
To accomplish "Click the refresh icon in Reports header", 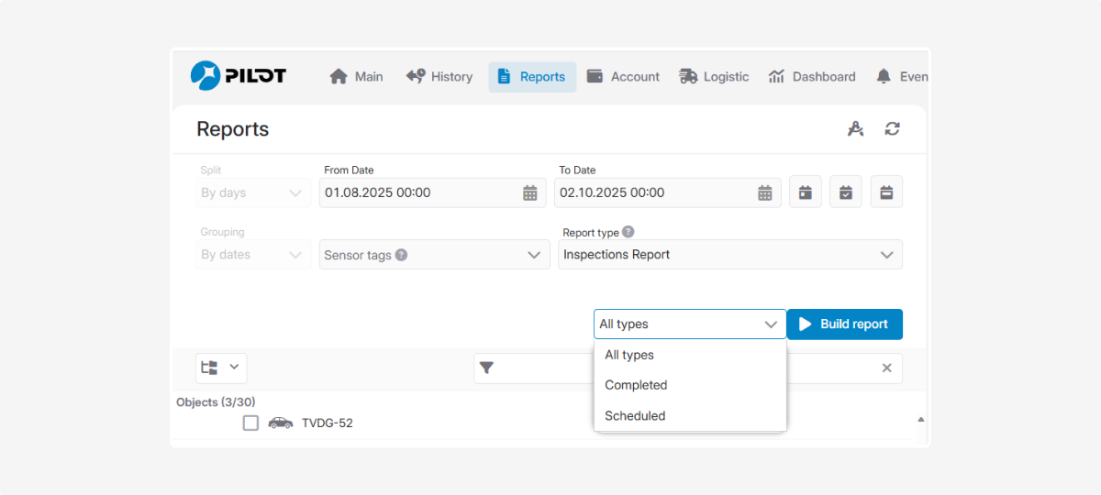I will [892, 129].
